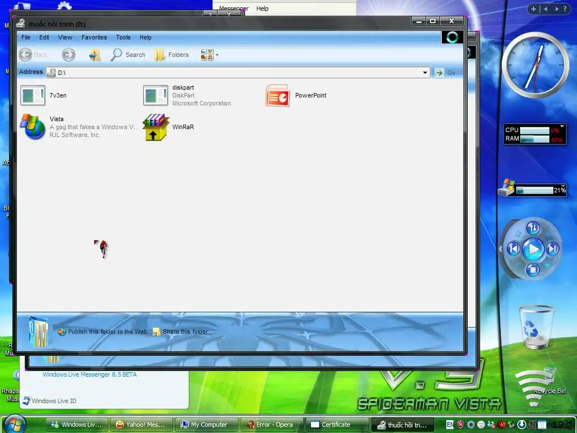Click the sidebar question mark help icon
This screenshot has width=577, height=433.
click(565, 9)
